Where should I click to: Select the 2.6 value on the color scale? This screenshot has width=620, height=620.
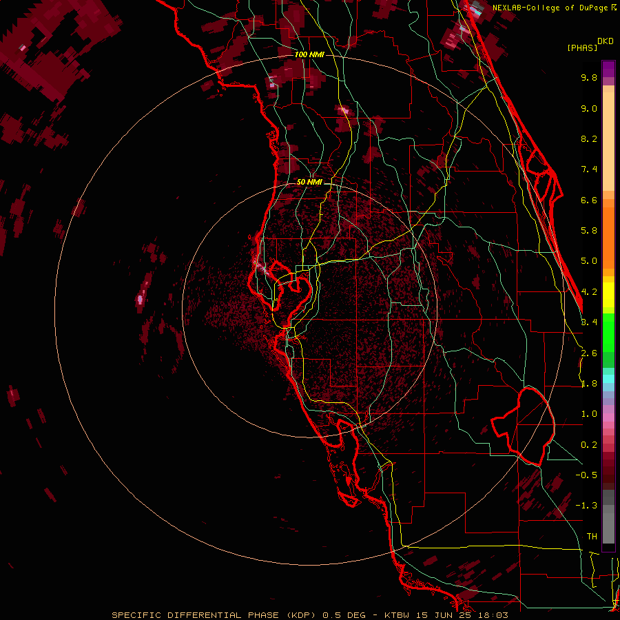(589, 353)
